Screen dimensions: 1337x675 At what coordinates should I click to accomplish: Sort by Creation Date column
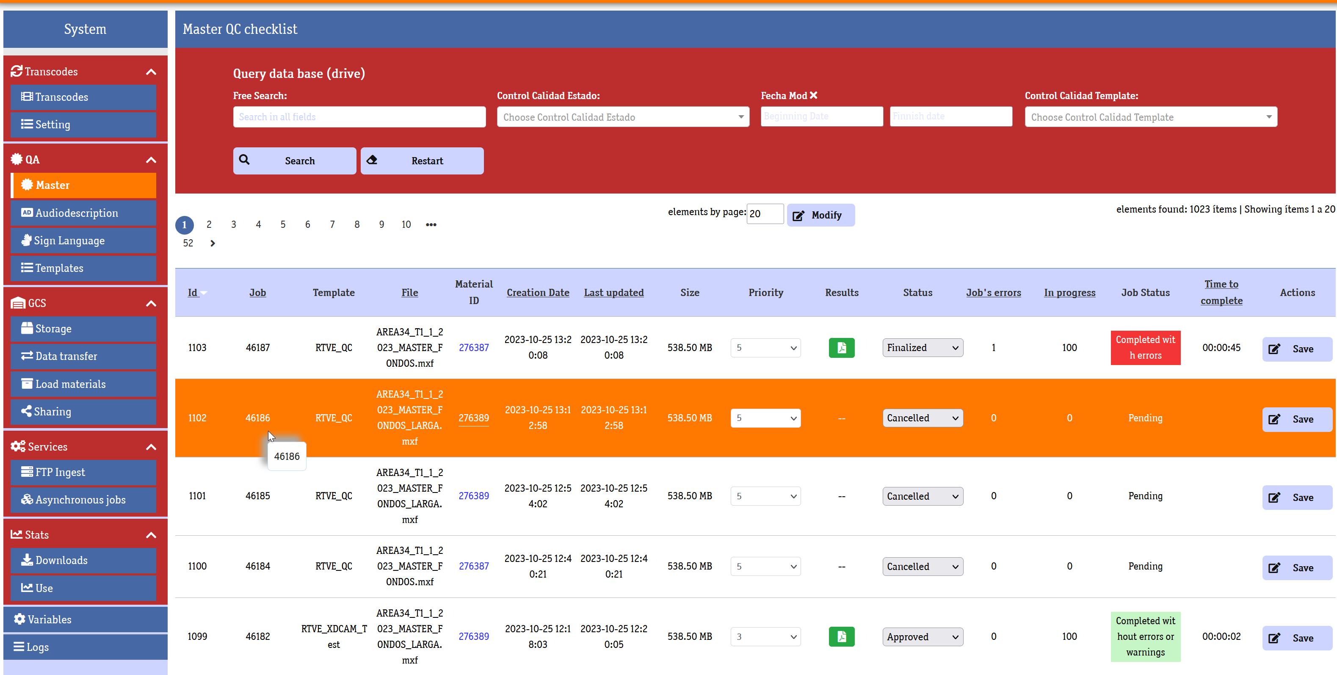[x=538, y=293]
